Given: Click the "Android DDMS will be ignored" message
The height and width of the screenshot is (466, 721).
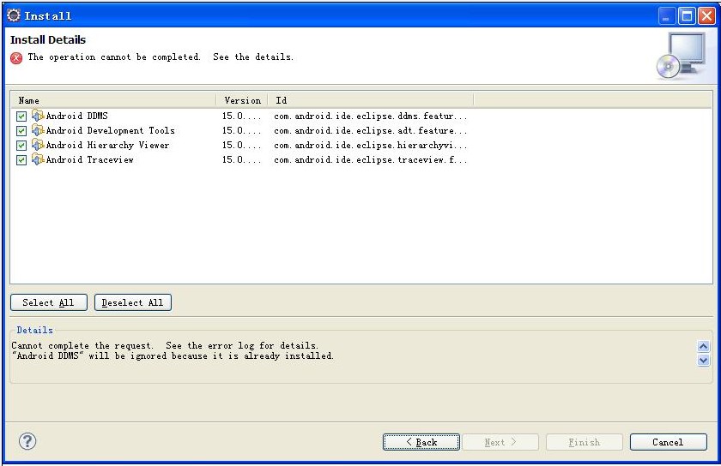Looking at the screenshot, I should click(173, 355).
